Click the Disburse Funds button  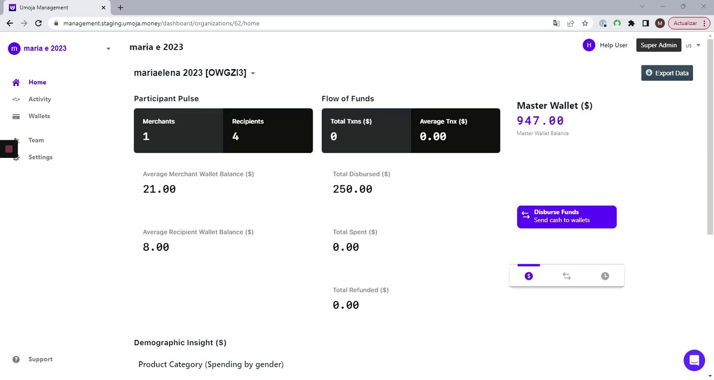click(x=567, y=216)
